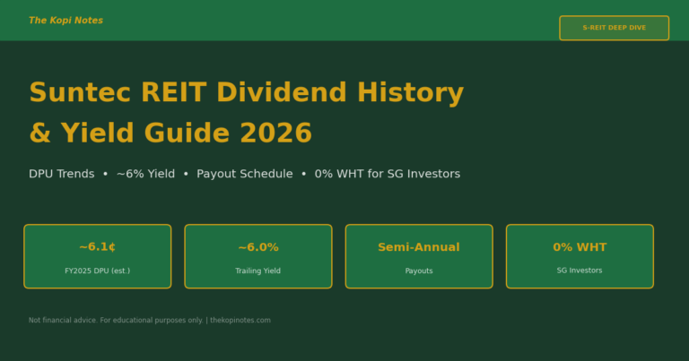
Task: Click the '& Yield Guide 2026' heading line
Action: (170, 133)
